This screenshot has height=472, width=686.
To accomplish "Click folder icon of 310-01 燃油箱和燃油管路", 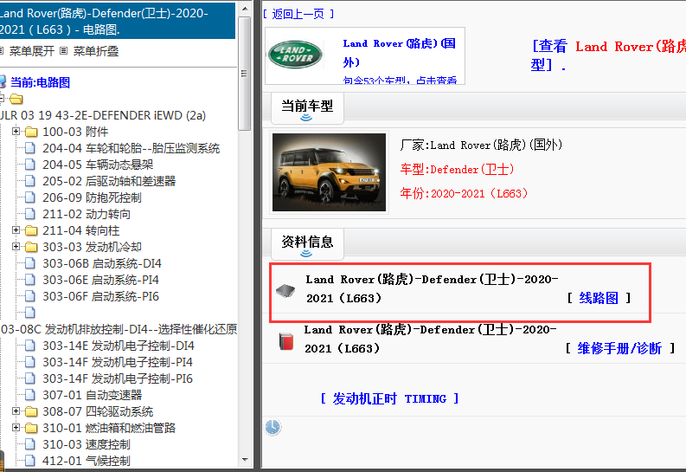I will tap(30, 428).
